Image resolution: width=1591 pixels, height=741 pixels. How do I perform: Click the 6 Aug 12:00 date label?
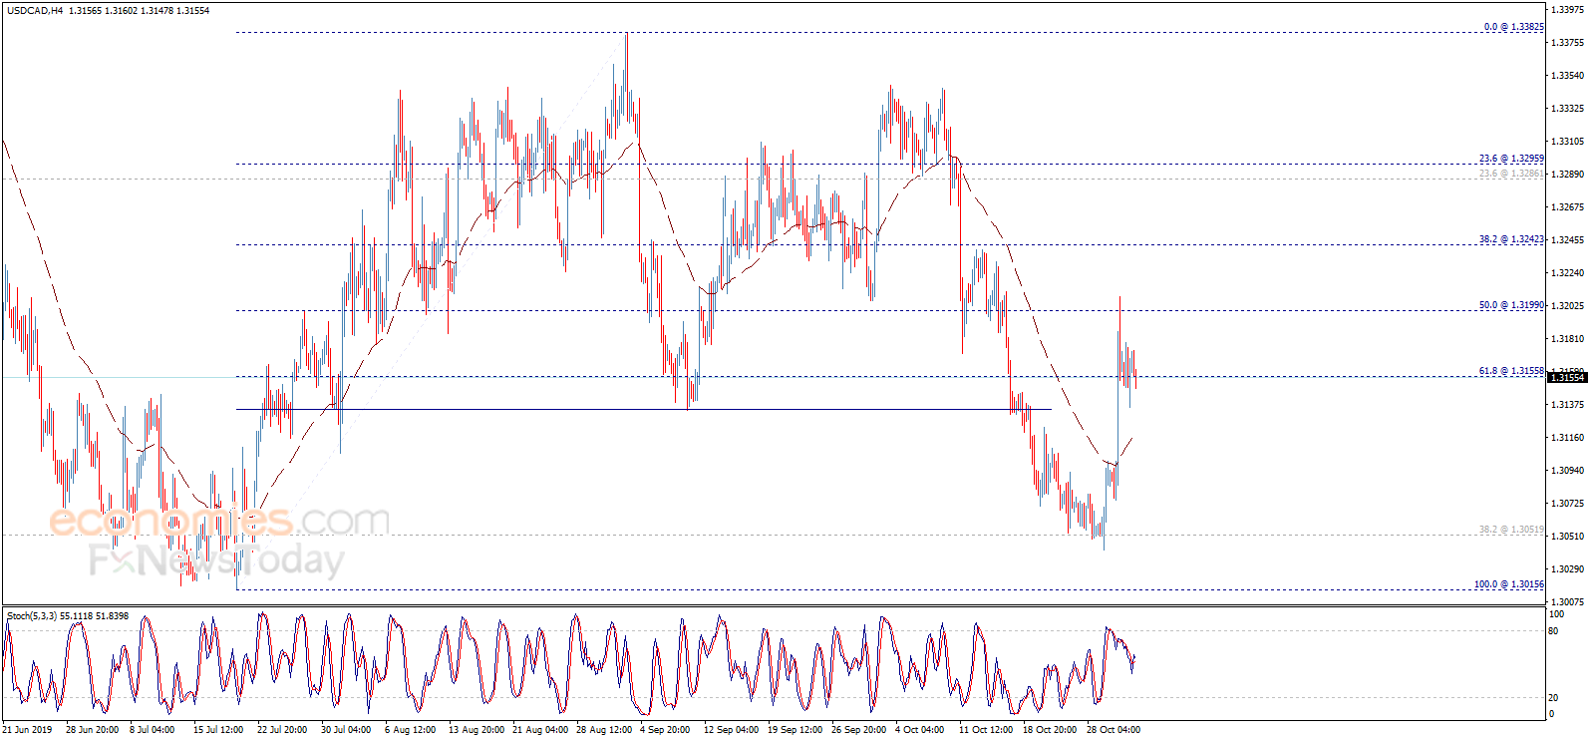click(x=410, y=730)
